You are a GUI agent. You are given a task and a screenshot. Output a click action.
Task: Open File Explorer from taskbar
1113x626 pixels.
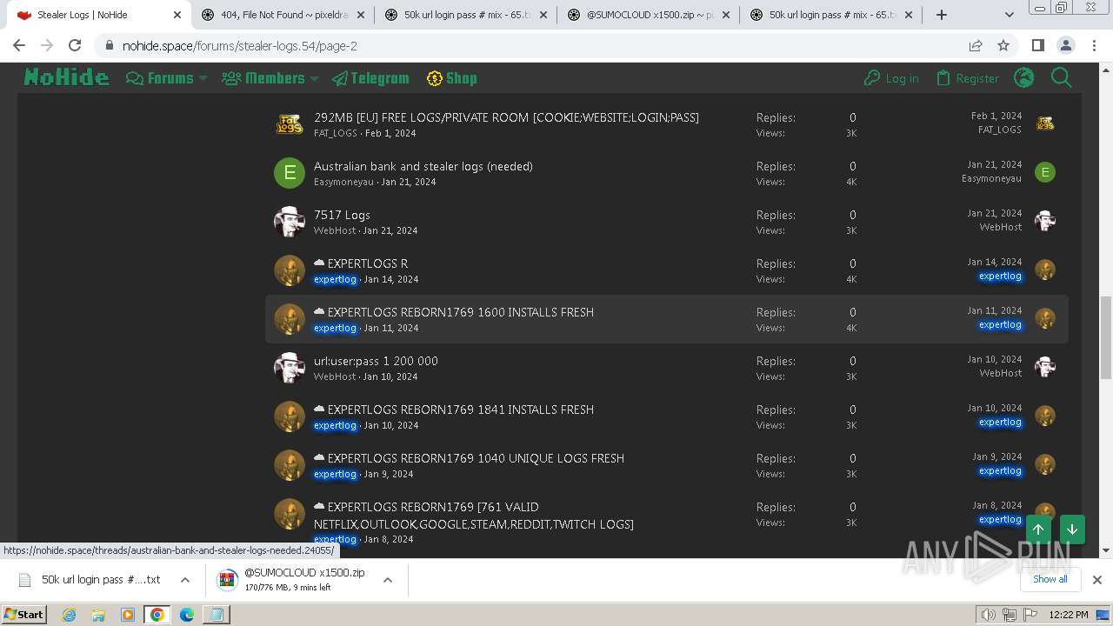point(98,615)
